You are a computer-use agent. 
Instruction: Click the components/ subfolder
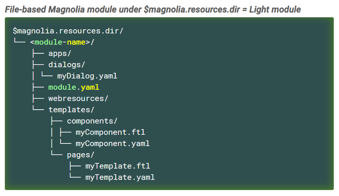pos(92,121)
